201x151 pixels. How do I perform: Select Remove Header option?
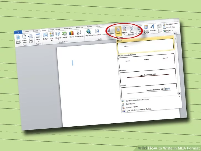click(133, 107)
